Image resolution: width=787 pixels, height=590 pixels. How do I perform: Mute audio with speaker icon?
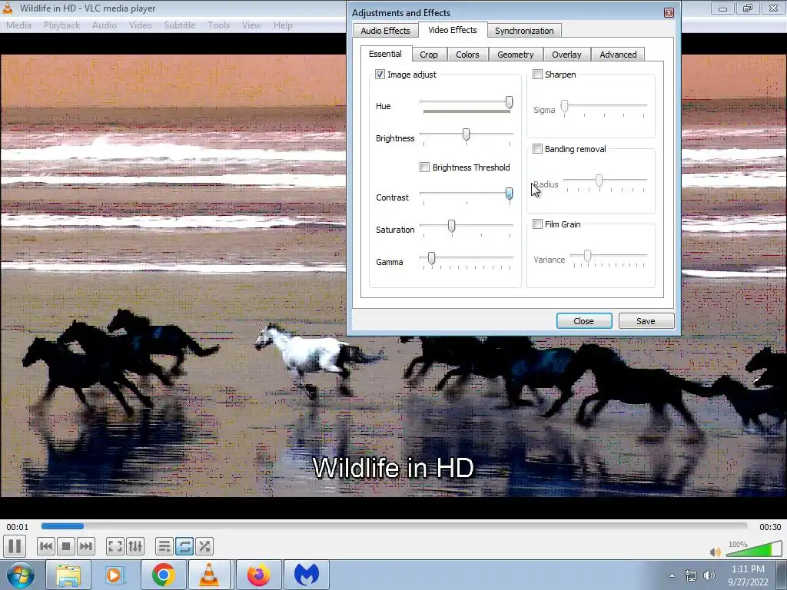coord(716,552)
